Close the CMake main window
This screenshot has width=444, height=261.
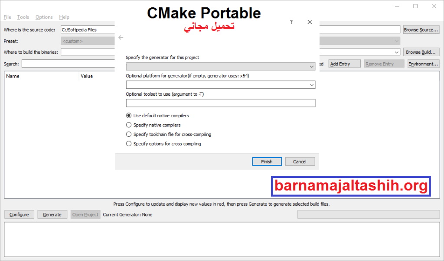click(x=434, y=6)
